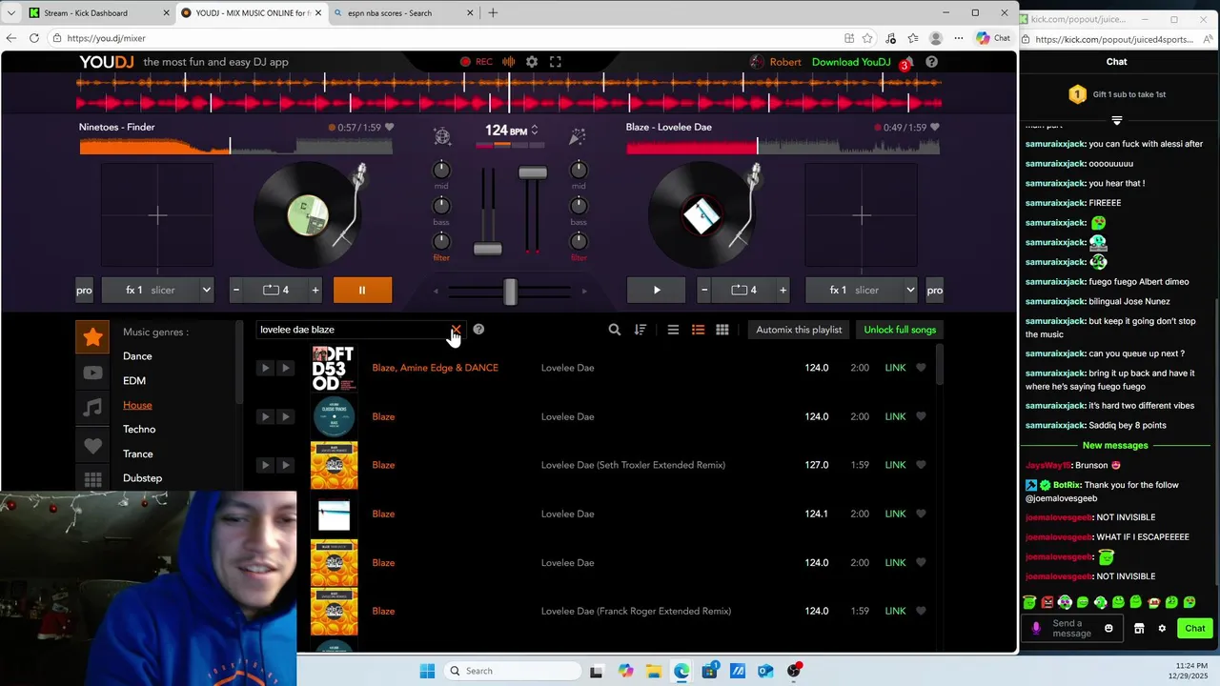Open the playlist sort options icon
This screenshot has width=1220, height=686.
(640, 330)
